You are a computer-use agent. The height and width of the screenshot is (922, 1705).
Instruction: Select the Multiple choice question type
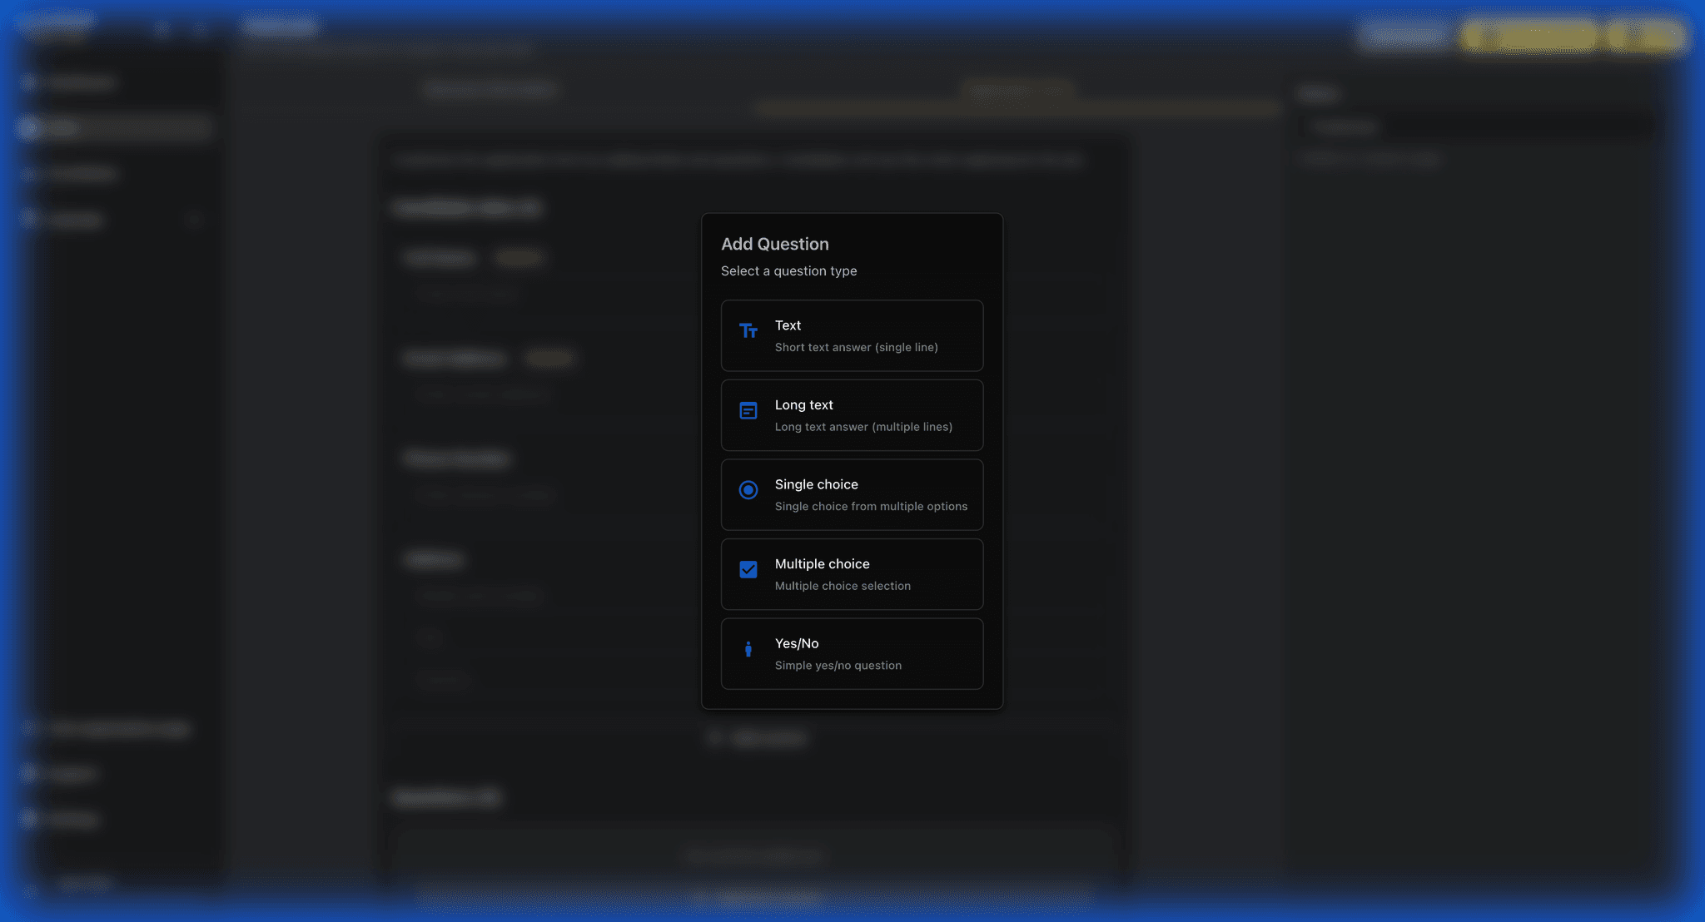point(852,574)
